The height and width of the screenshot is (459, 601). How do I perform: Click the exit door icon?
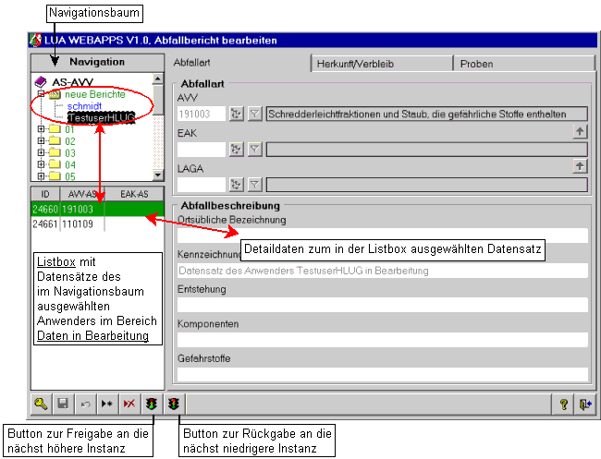click(x=584, y=404)
